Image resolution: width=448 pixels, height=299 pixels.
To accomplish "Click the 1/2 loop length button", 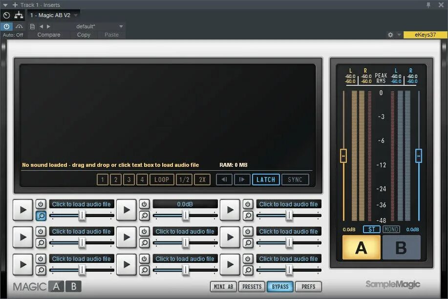I will pyautogui.click(x=184, y=179).
